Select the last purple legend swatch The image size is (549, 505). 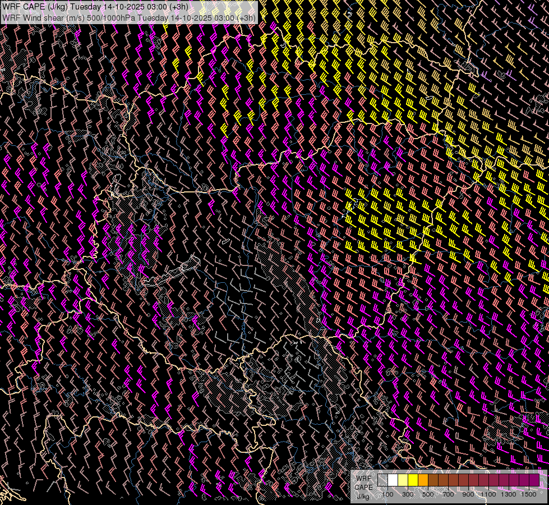tap(534, 480)
